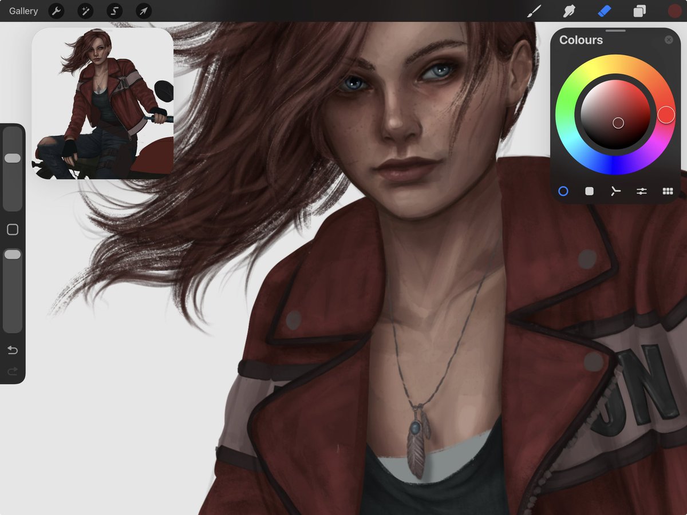Adjust the brush opacity slider
This screenshot has height=515, width=687.
13,291
